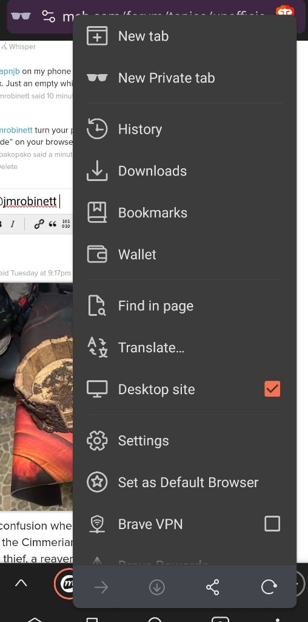Tap the orange-ringed site icon in bottom bar
Screen dimensions: 308x622
[63, 583]
